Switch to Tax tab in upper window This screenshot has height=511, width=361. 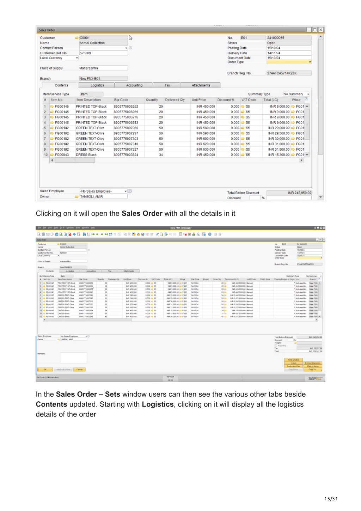click(x=167, y=85)
